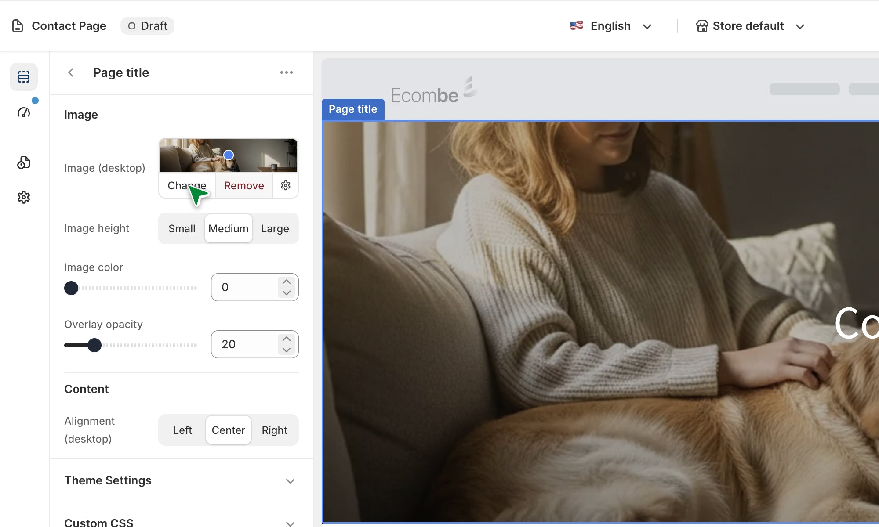Set image height to Small
The width and height of the screenshot is (879, 527).
(x=182, y=228)
